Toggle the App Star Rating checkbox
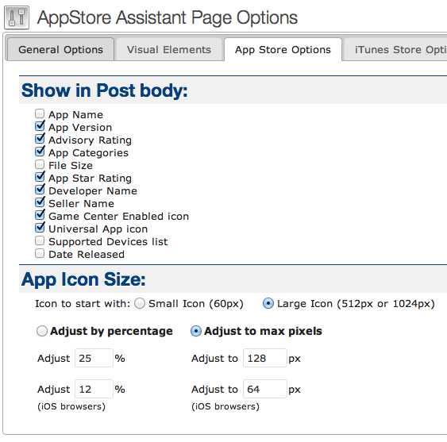Image resolution: width=447 pixels, height=442 pixels. 40,177
